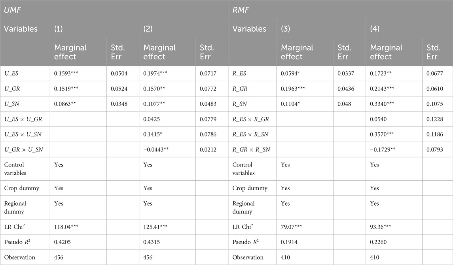The height and width of the screenshot is (265, 453).
Task: Click the UMF table header
Action: pos(12,10)
